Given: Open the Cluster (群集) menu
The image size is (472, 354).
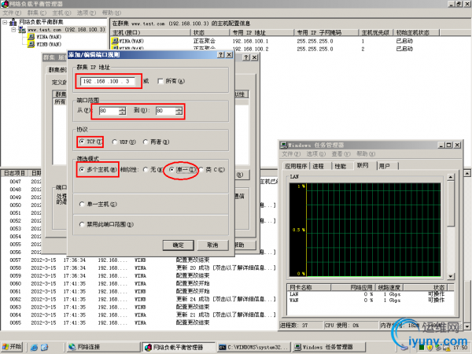Looking at the screenshot, I should 37,13.
